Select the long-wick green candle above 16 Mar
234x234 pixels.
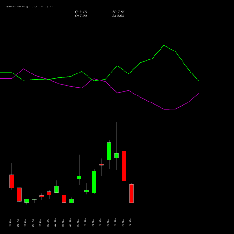pos(117,155)
